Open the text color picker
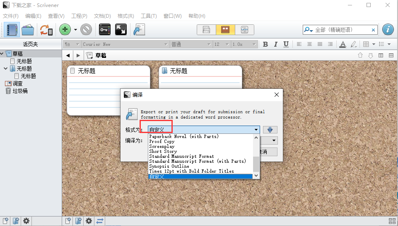 (x=343, y=44)
